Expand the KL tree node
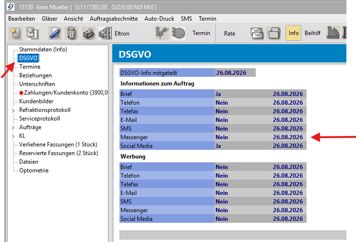This screenshot has width=356, height=242. pyautogui.click(x=13, y=136)
